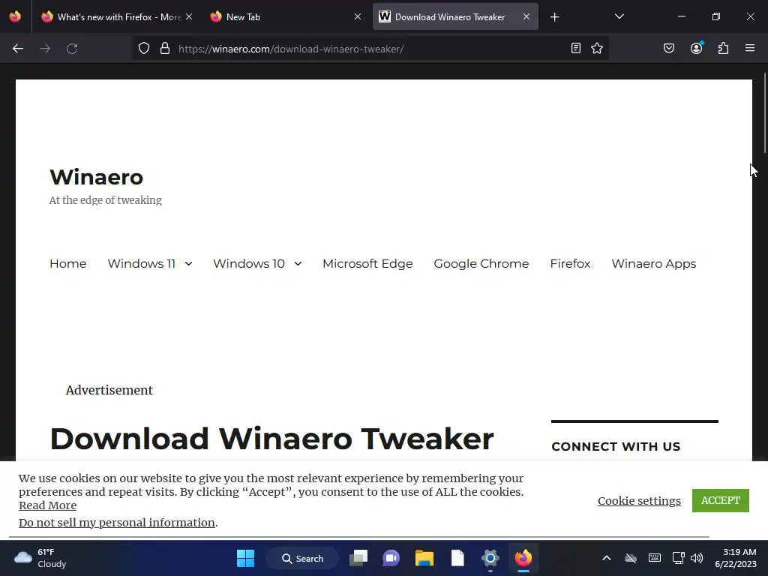This screenshot has height=576, width=768.
Task: Open Winaero site title link
Action: coord(97,177)
